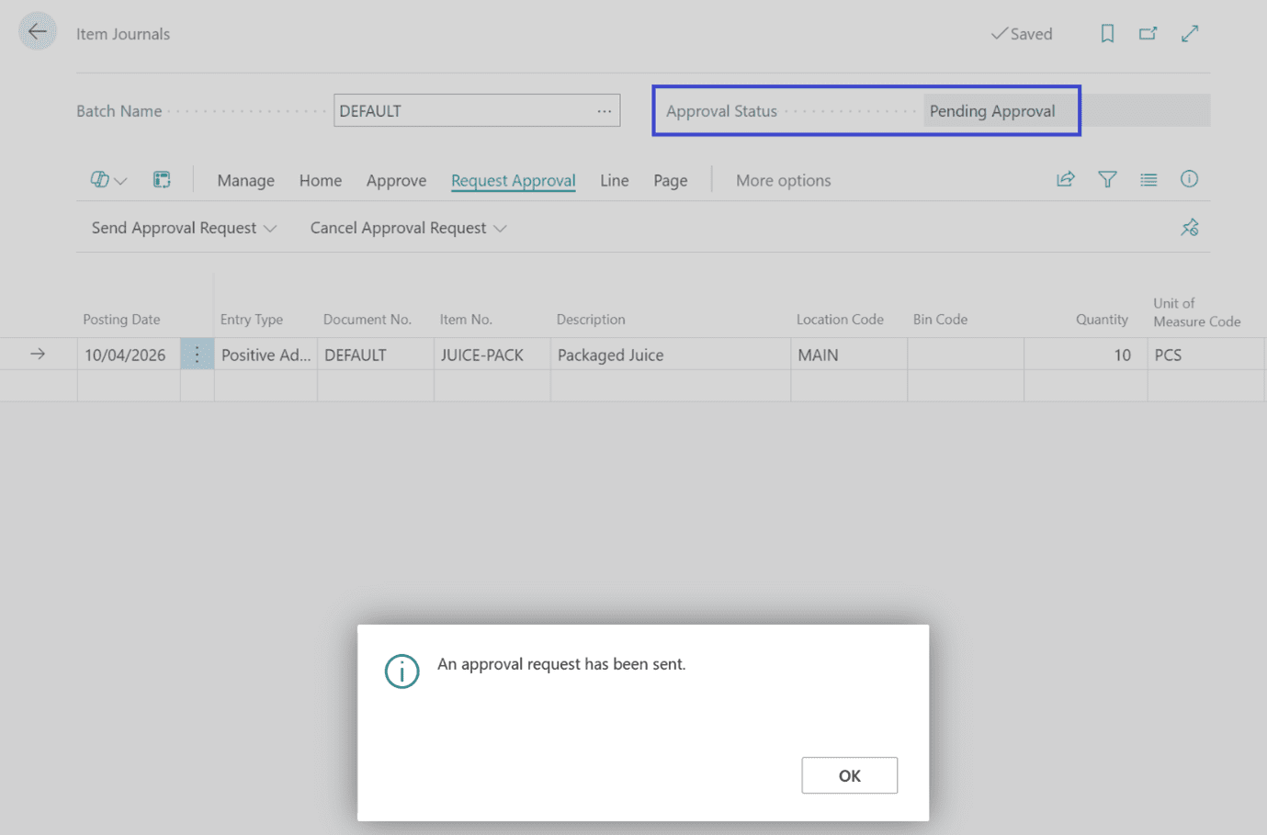This screenshot has width=1267, height=835.
Task: Open the FactBox information icon
Action: (x=1189, y=179)
